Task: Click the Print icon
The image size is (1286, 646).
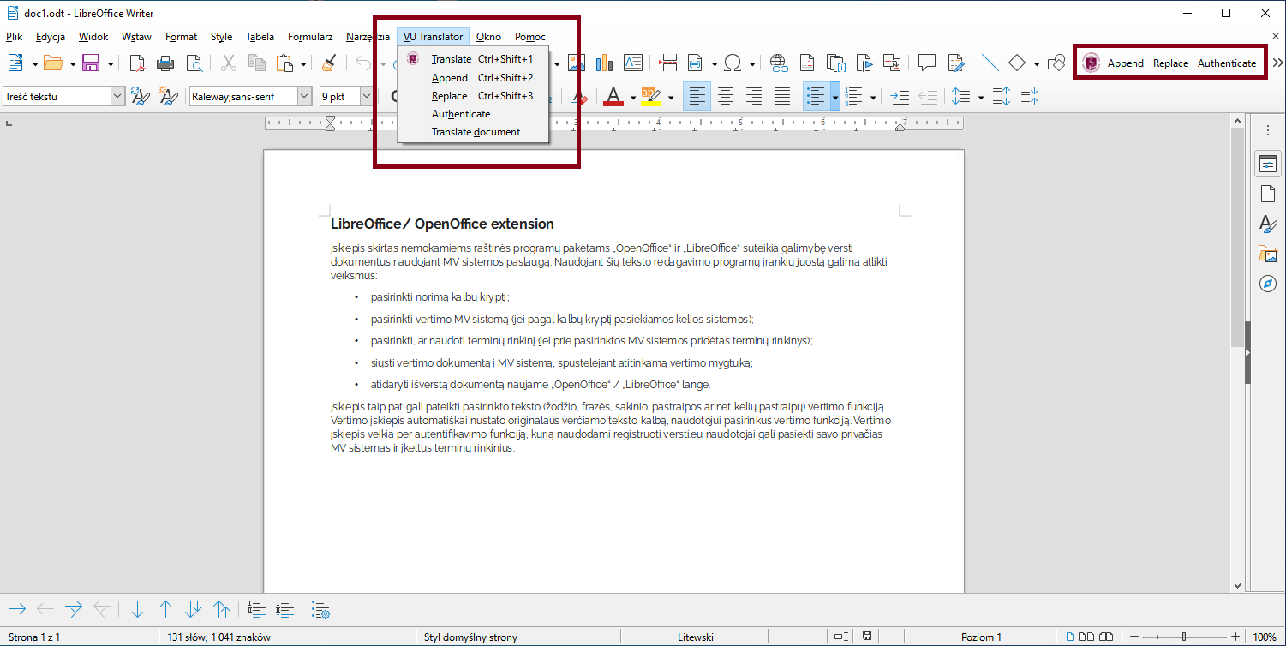Action: tap(166, 63)
